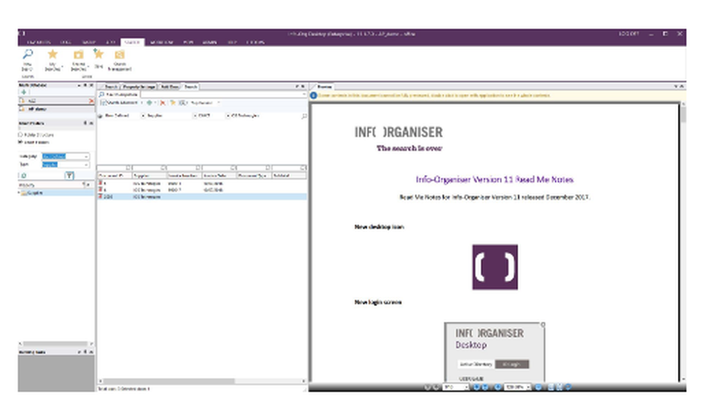
Task: Select the HF demo entry in left panel
Action: (37, 109)
